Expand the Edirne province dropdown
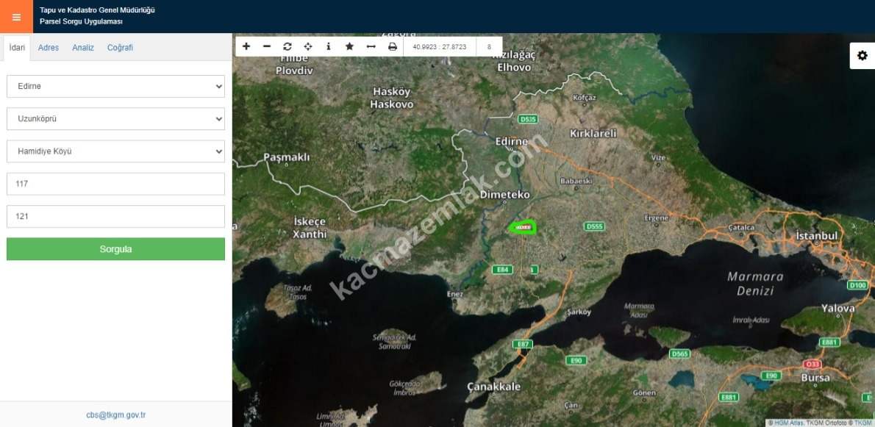 point(115,86)
